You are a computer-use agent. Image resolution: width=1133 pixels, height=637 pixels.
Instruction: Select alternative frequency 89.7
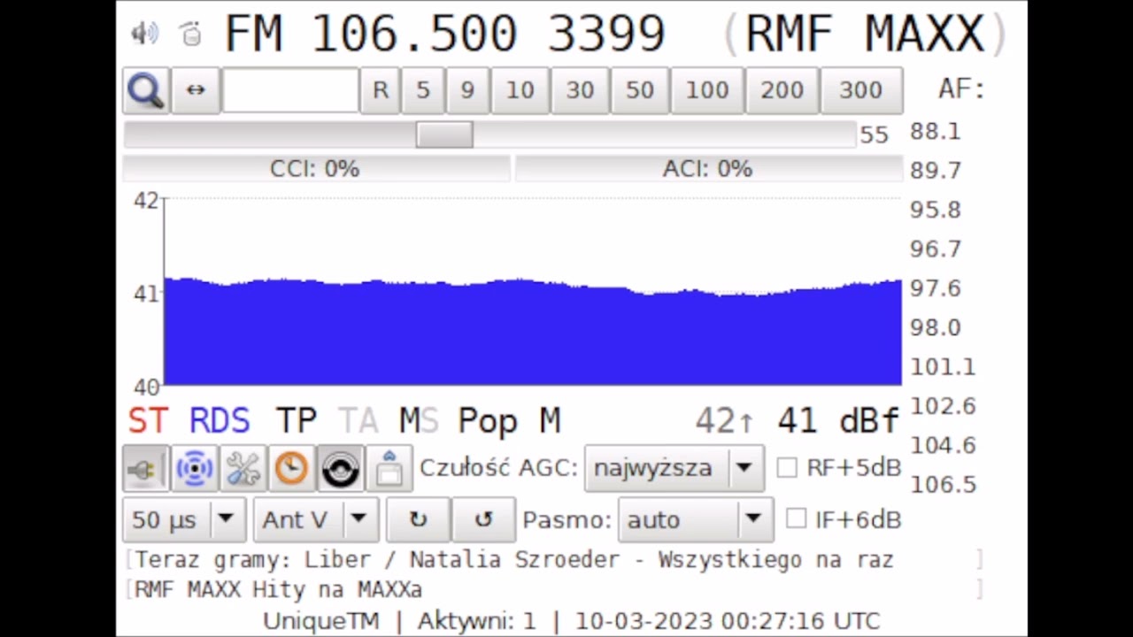pyautogui.click(x=935, y=171)
